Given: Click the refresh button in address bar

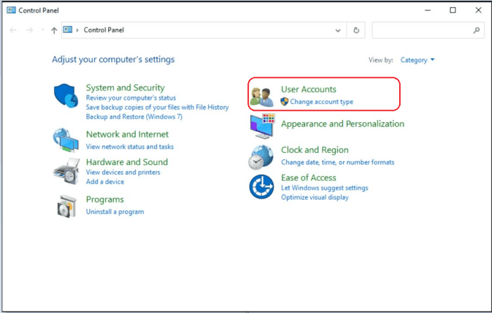Looking at the screenshot, I should [x=356, y=30].
